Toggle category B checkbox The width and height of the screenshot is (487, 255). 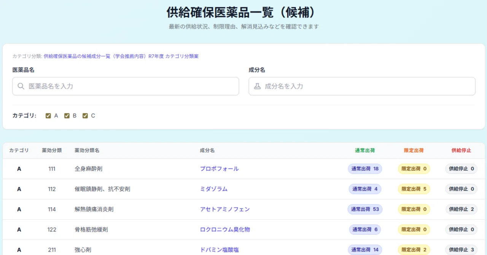pyautogui.click(x=67, y=116)
